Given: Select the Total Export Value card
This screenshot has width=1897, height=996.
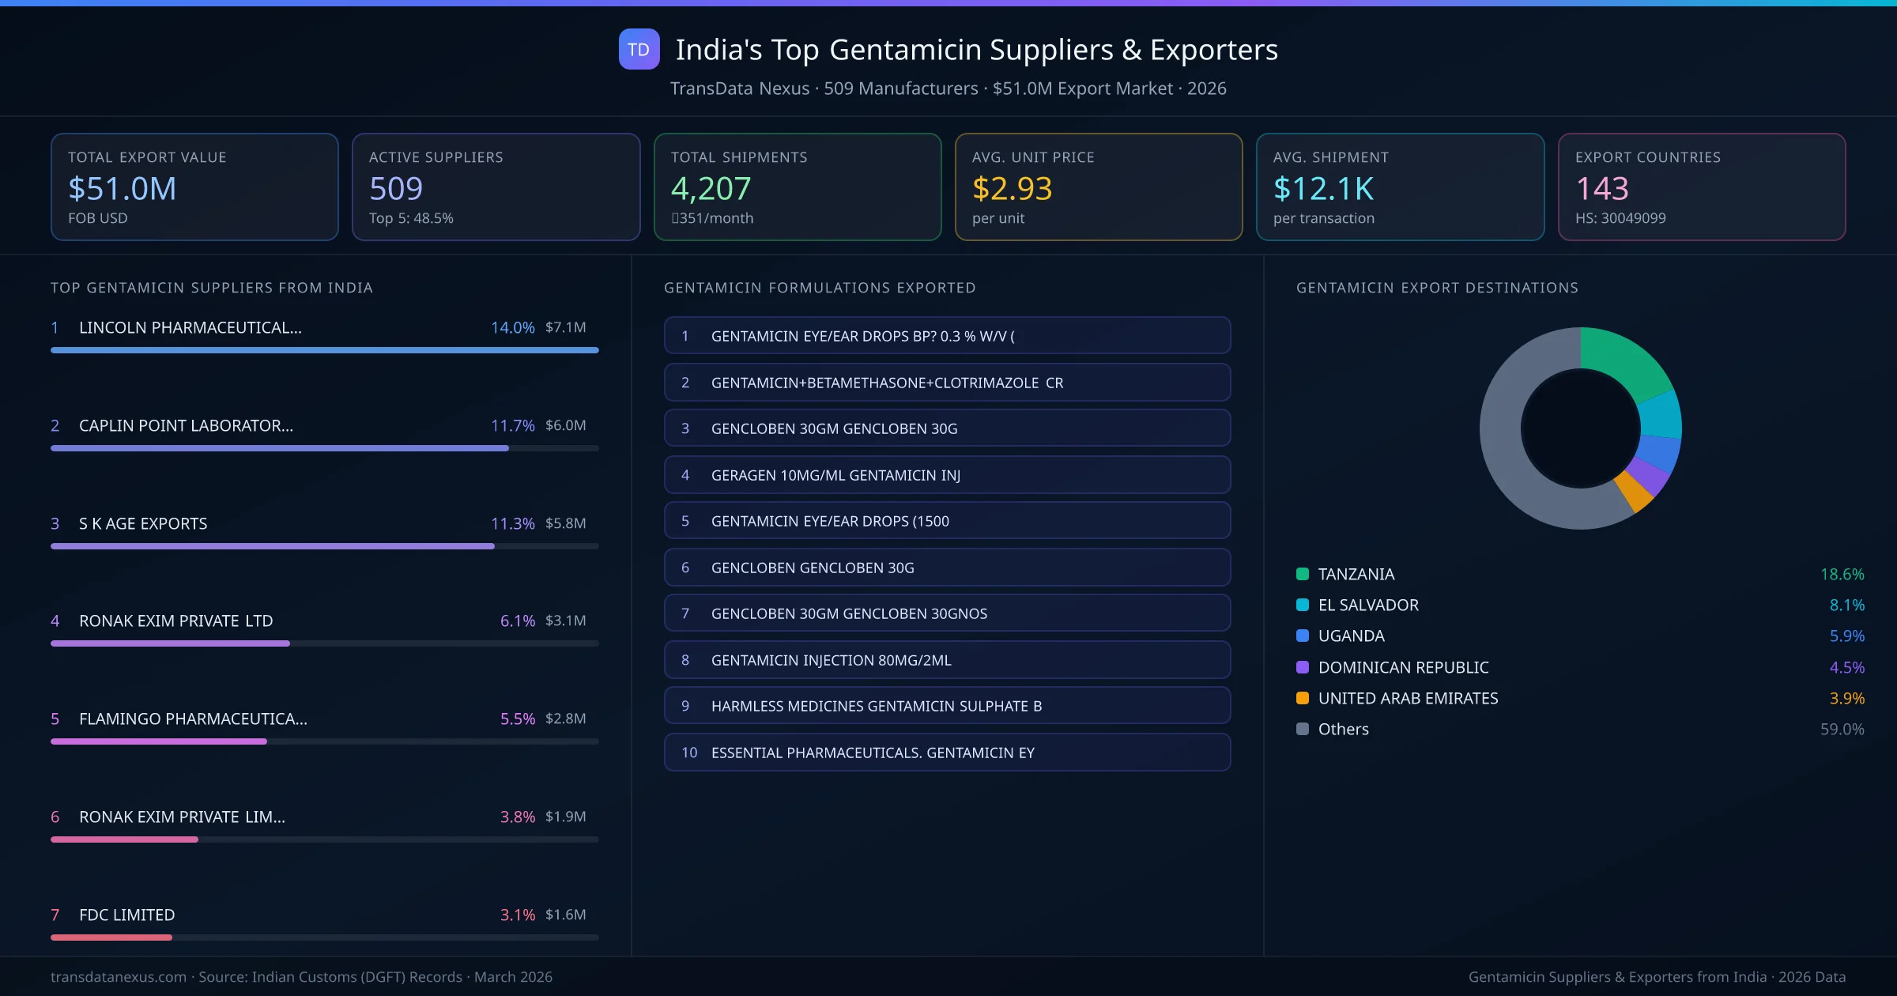Looking at the screenshot, I should click(x=194, y=187).
